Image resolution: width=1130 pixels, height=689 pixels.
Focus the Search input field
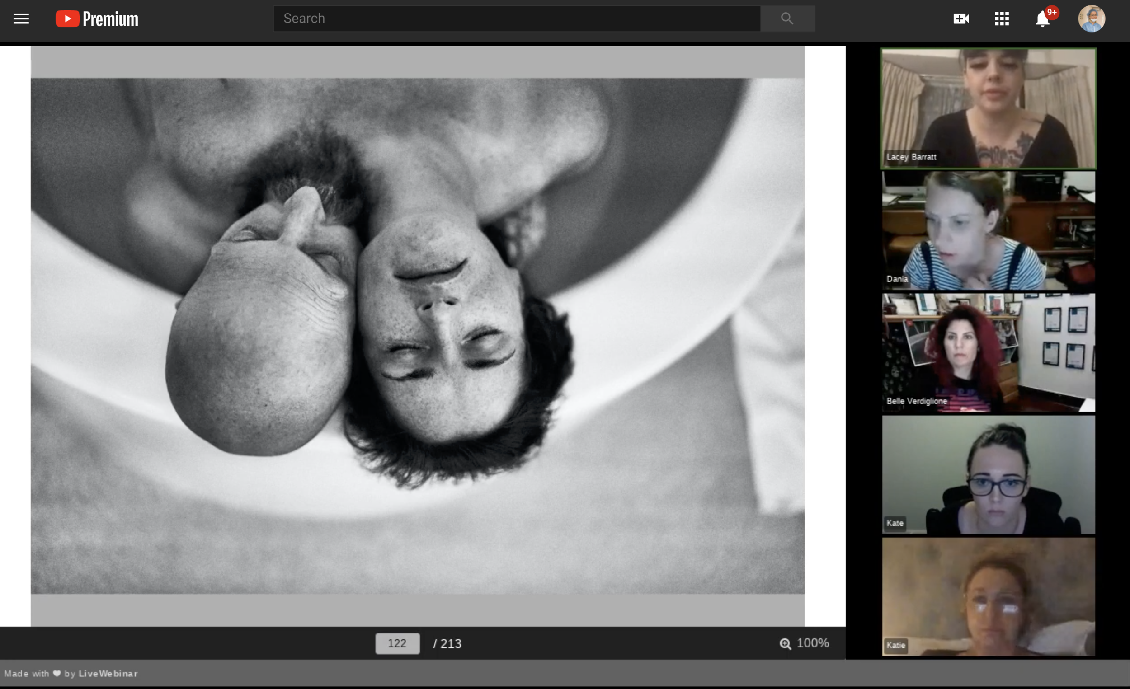(x=517, y=19)
